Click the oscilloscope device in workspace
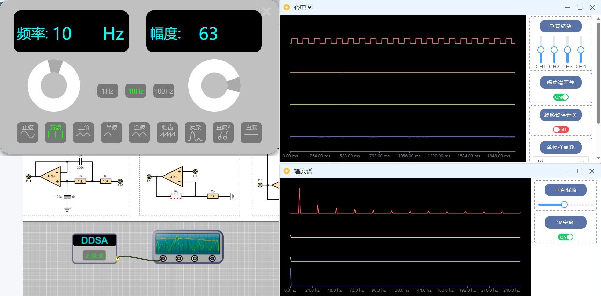 click(x=188, y=246)
